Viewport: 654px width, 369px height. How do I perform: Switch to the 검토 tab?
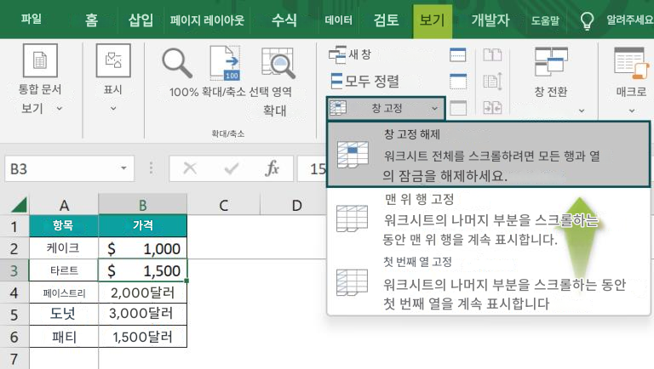coord(386,20)
